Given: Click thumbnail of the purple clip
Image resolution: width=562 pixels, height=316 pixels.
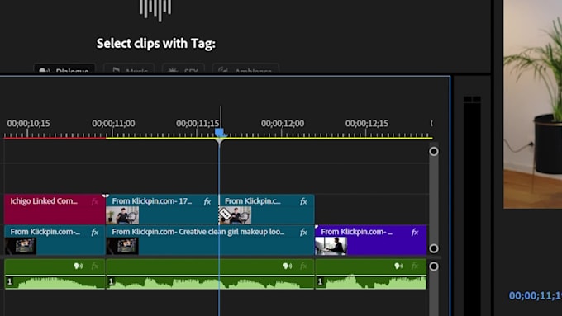Looking at the screenshot, I should click(331, 246).
